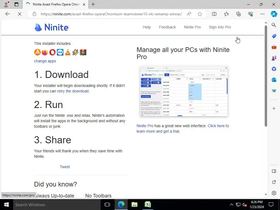This screenshot has width=280, height=210.
Task: Click the VLC cone icon
Action: pos(68,52)
